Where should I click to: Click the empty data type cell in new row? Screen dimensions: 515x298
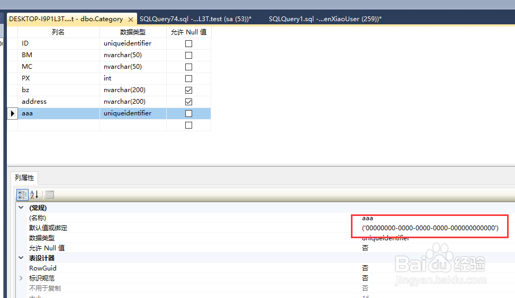pyautogui.click(x=133, y=125)
